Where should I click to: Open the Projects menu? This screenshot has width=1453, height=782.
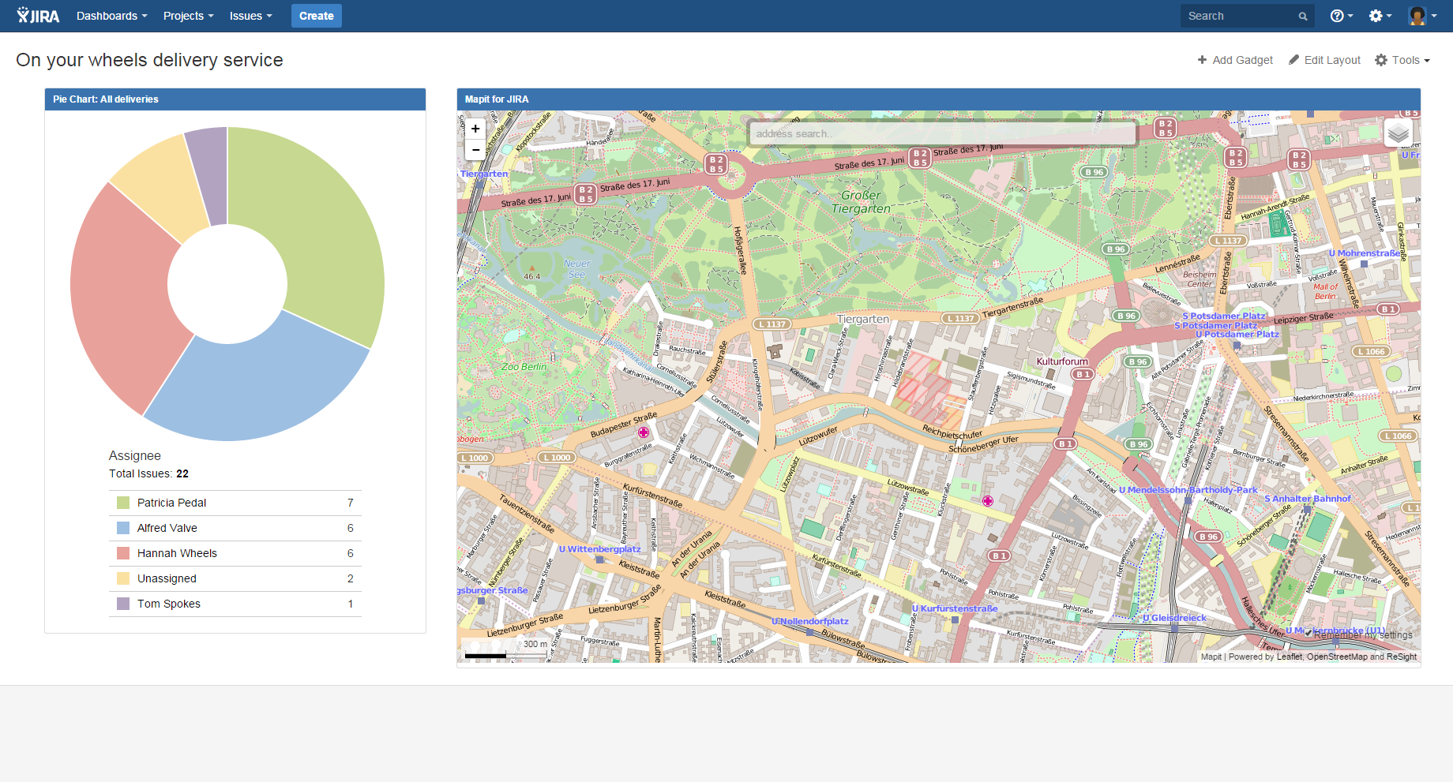[188, 16]
